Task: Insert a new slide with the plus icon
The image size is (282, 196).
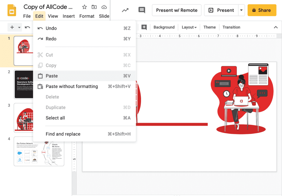Action: tap(12, 27)
